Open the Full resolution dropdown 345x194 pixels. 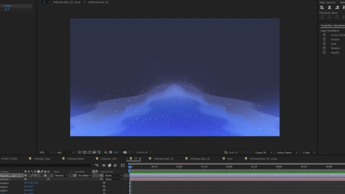click(x=65, y=152)
